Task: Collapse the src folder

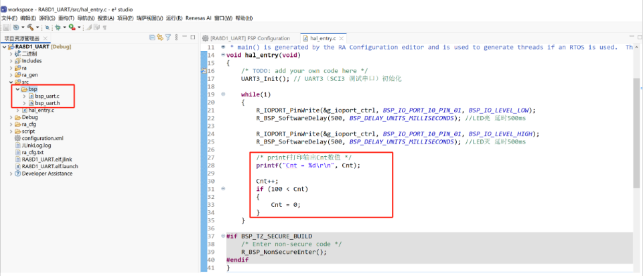Action: click(x=11, y=82)
